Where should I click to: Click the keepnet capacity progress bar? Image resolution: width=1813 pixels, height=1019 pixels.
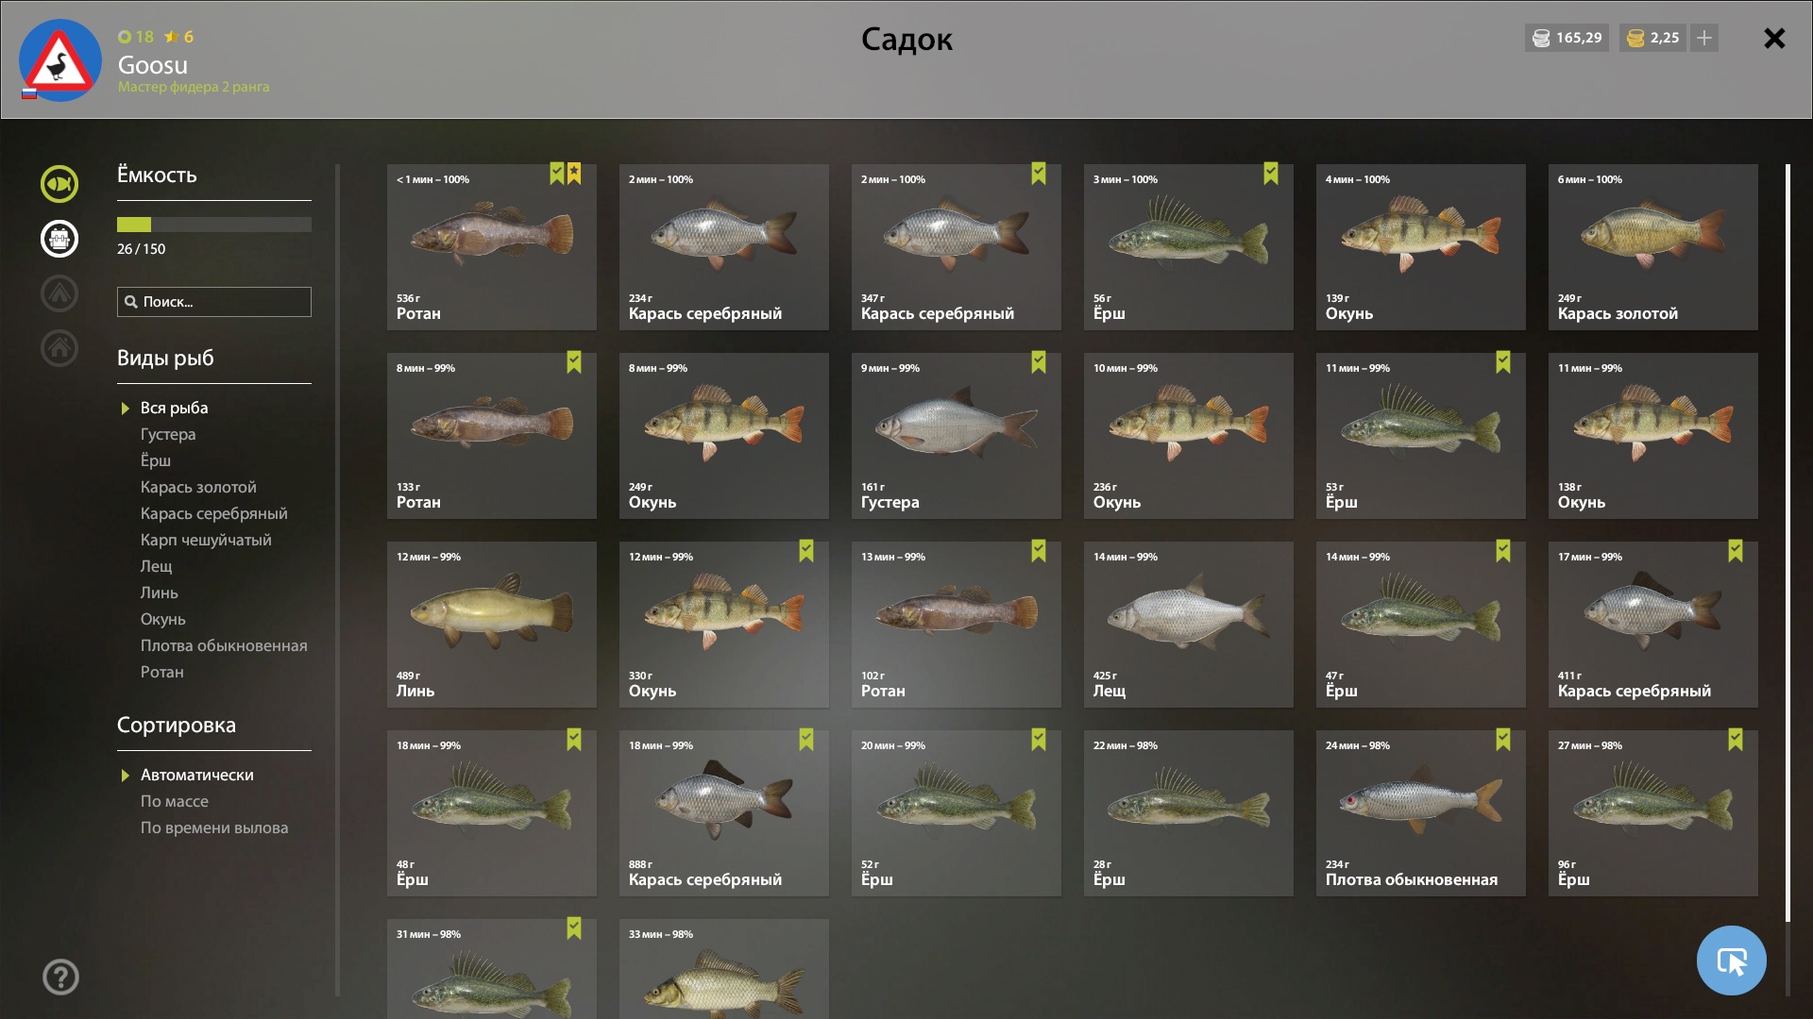coord(214,225)
